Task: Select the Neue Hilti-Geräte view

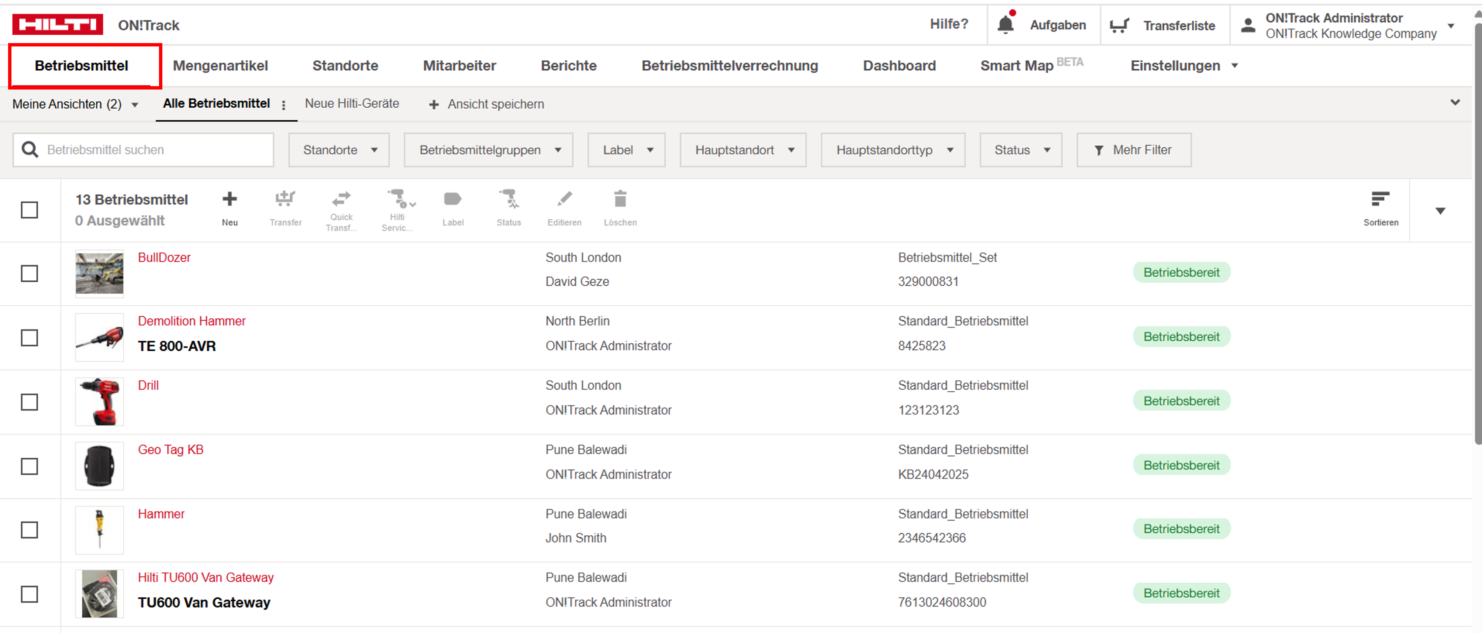Action: pos(352,104)
